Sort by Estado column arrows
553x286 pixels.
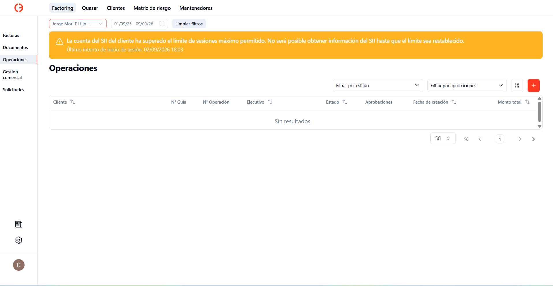[x=345, y=102]
